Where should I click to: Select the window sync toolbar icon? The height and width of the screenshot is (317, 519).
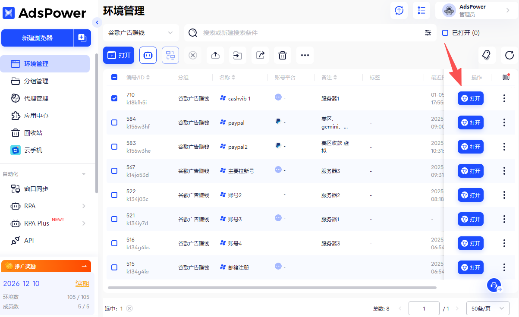170,55
